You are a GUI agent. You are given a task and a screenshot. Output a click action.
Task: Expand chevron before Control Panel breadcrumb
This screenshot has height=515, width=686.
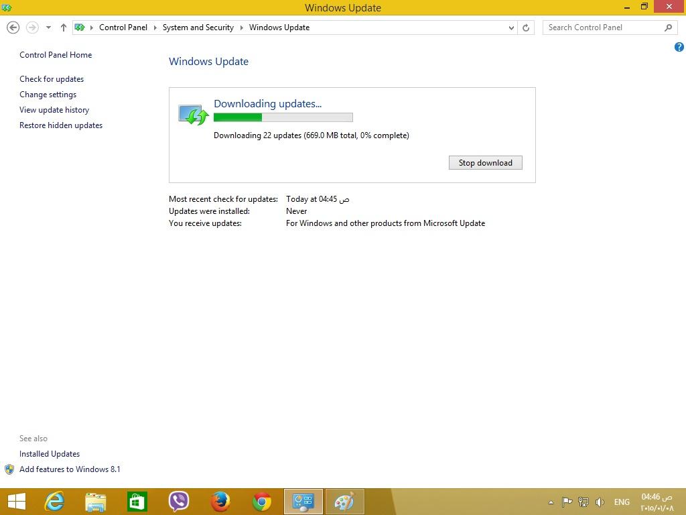pos(91,27)
